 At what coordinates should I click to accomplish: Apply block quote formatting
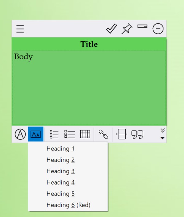[x=137, y=135]
